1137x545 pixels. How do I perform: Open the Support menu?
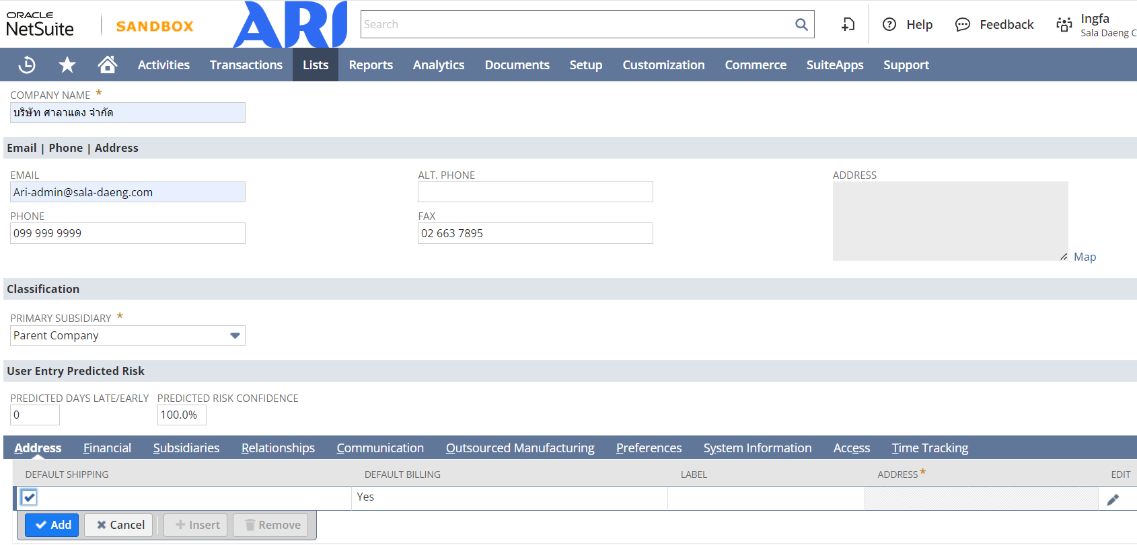click(x=906, y=65)
